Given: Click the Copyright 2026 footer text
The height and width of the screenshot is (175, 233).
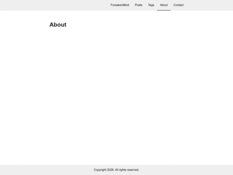Looking at the screenshot, I should click(116, 170).
